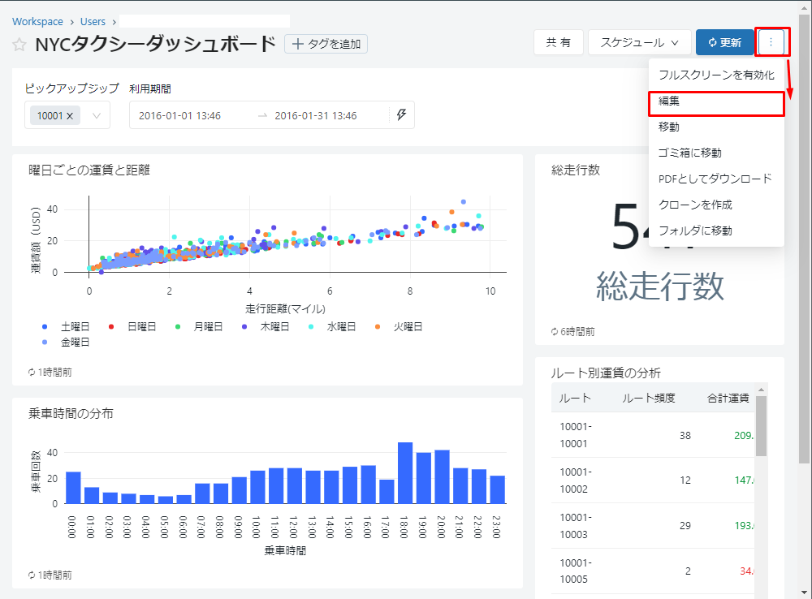Click the lightning bolt date shortcut icon
Screen dimensions: 812x599
click(x=401, y=115)
